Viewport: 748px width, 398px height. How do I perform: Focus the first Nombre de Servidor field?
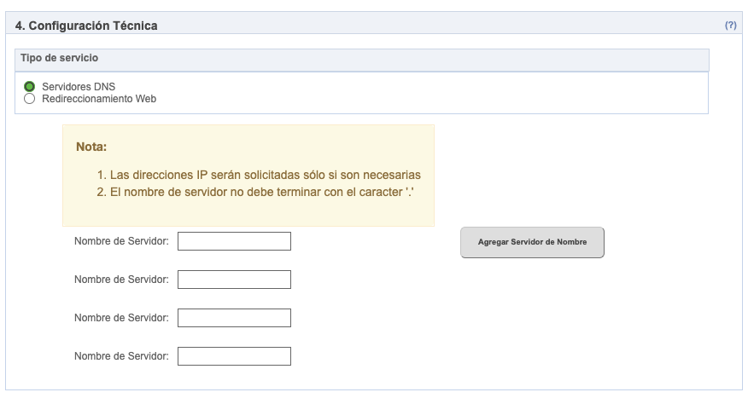234,241
